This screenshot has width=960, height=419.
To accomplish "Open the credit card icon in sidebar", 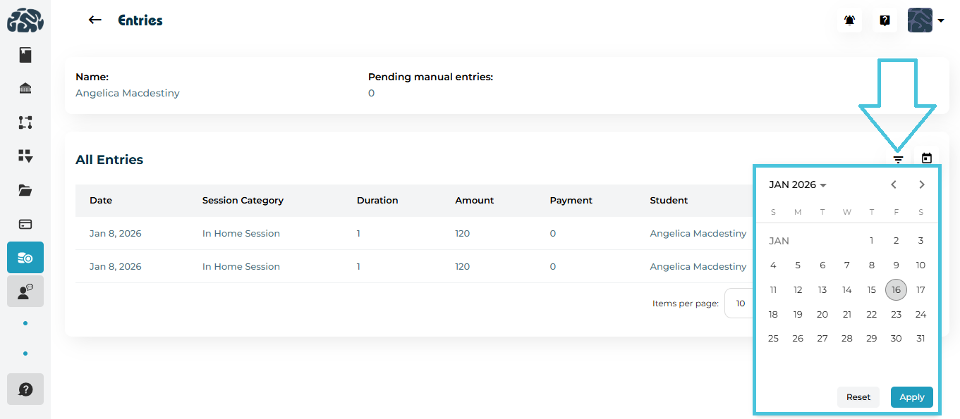I will coord(25,224).
